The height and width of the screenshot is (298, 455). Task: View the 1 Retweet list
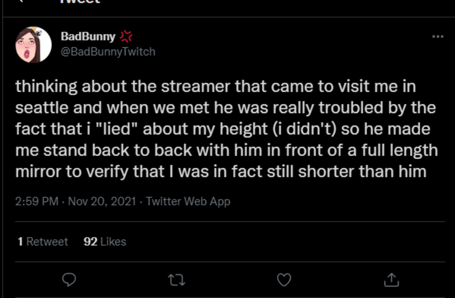tap(43, 242)
